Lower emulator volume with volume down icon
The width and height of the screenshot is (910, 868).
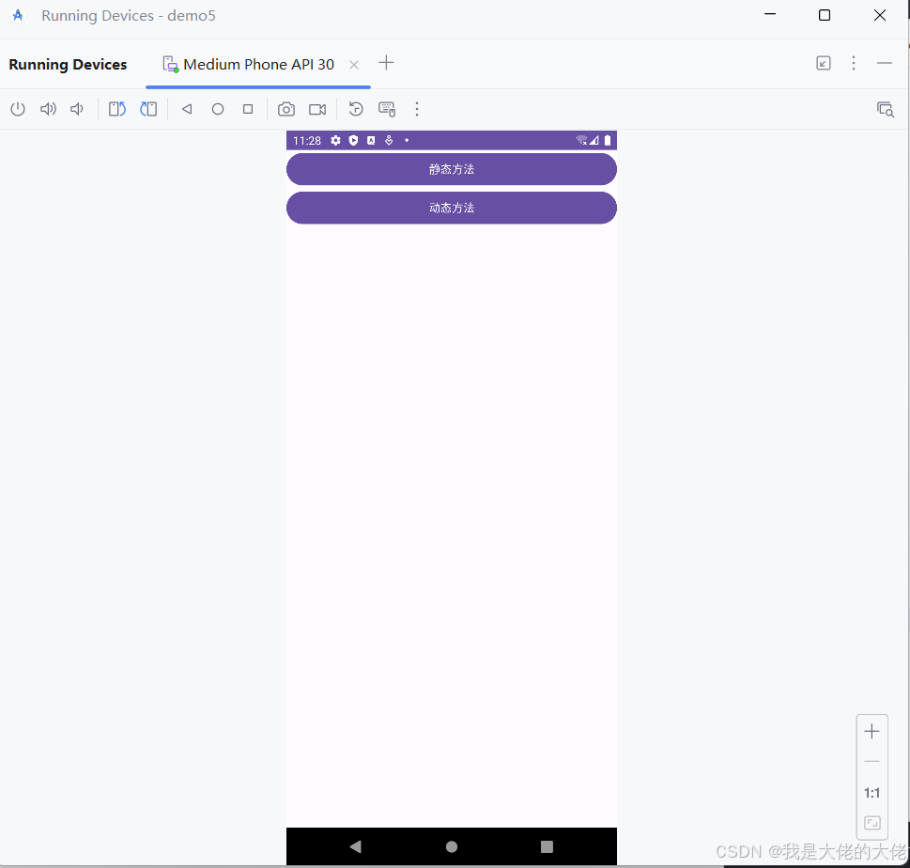pos(77,109)
